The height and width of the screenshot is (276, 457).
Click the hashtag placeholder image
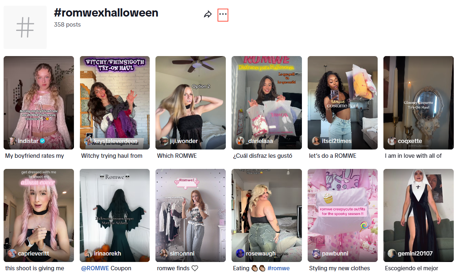(25, 27)
